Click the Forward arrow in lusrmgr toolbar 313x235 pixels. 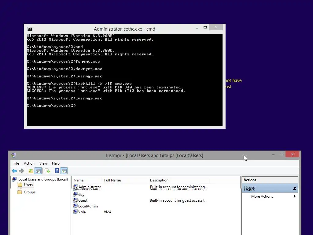[x=21, y=171]
